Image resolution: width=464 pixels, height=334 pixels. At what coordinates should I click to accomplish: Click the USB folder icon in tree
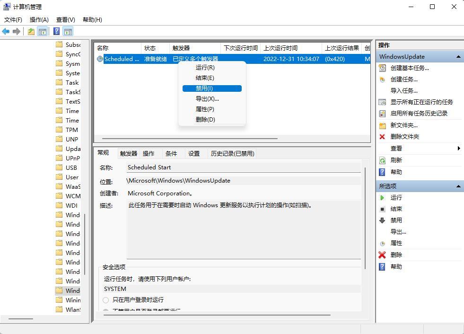tap(60, 167)
